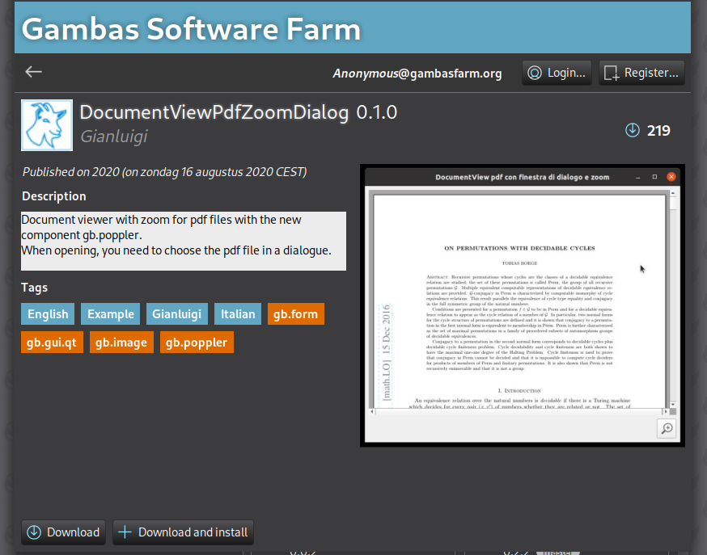Click the Gambas goat project icon
The image size is (707, 555).
click(47, 125)
